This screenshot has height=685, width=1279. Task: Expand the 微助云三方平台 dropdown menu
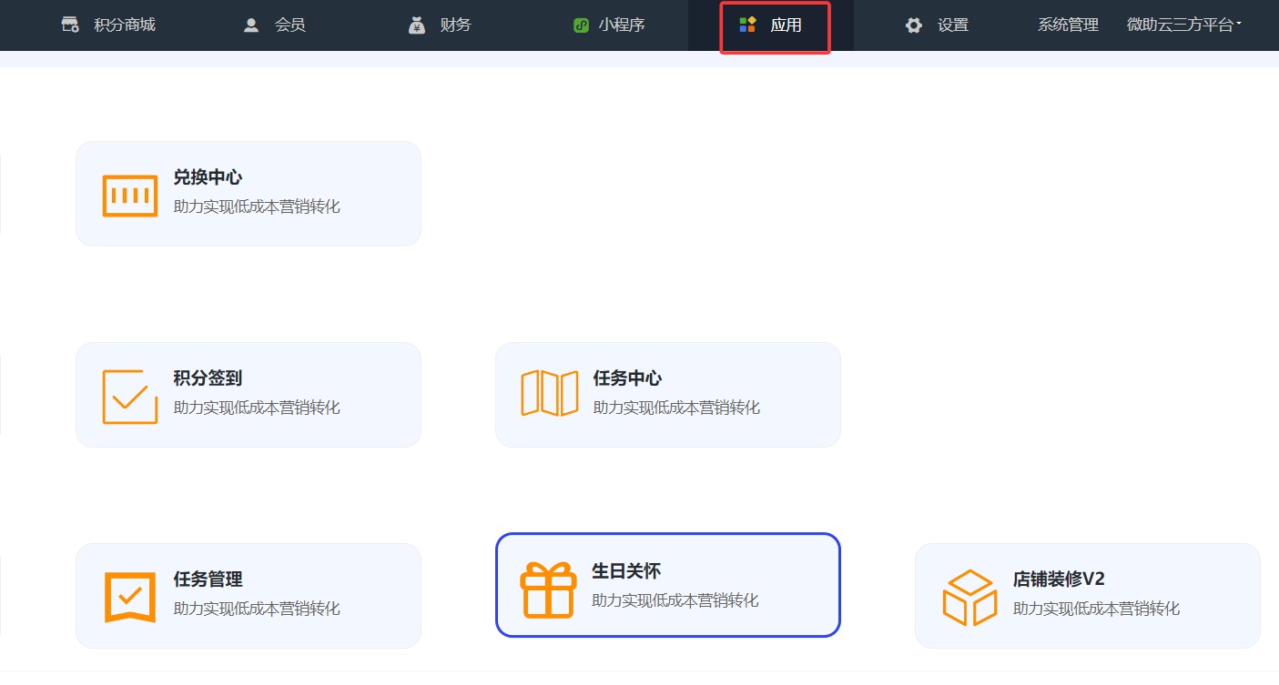coord(1183,25)
